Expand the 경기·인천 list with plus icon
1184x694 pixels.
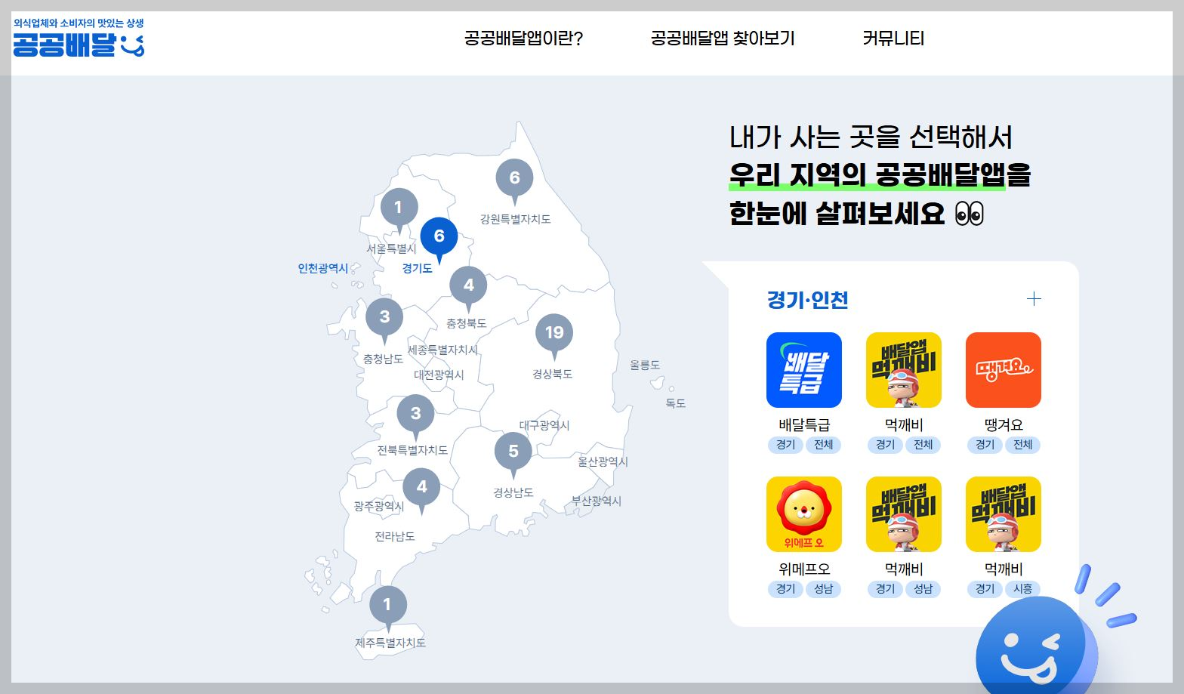1034,299
